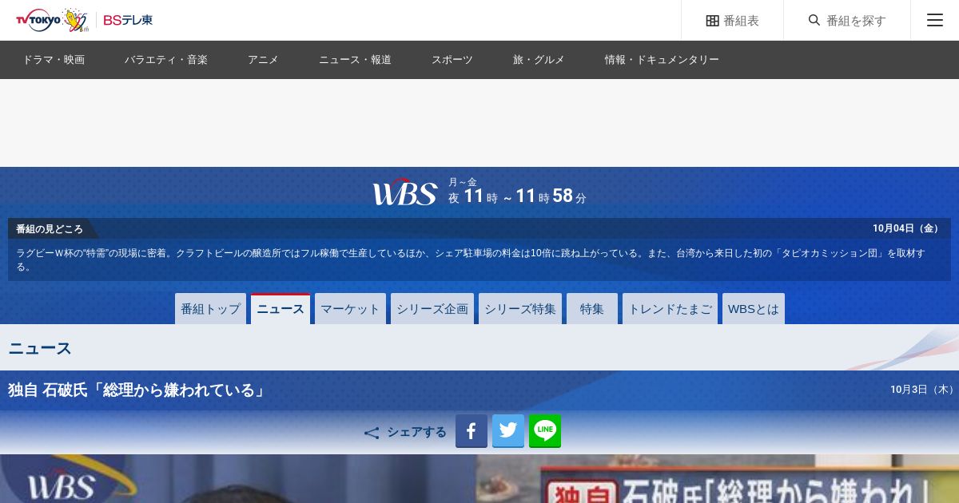Share the article on LINE

[545, 431]
